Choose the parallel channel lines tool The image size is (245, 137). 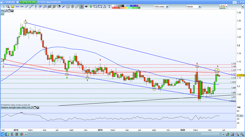[x=40, y=7]
